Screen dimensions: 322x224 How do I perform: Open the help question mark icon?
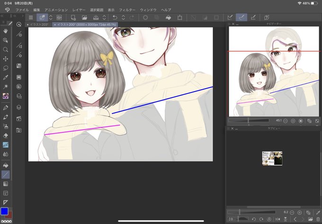coord(267,18)
